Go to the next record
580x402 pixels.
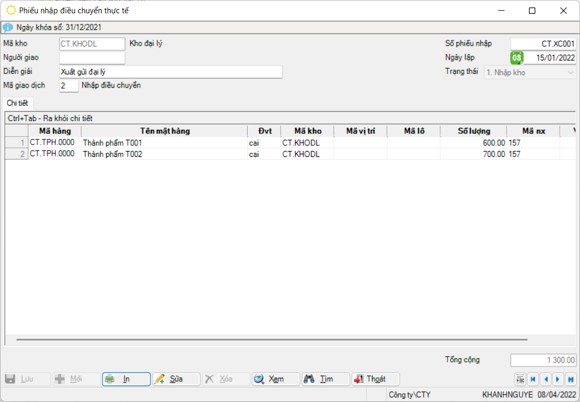click(x=558, y=379)
